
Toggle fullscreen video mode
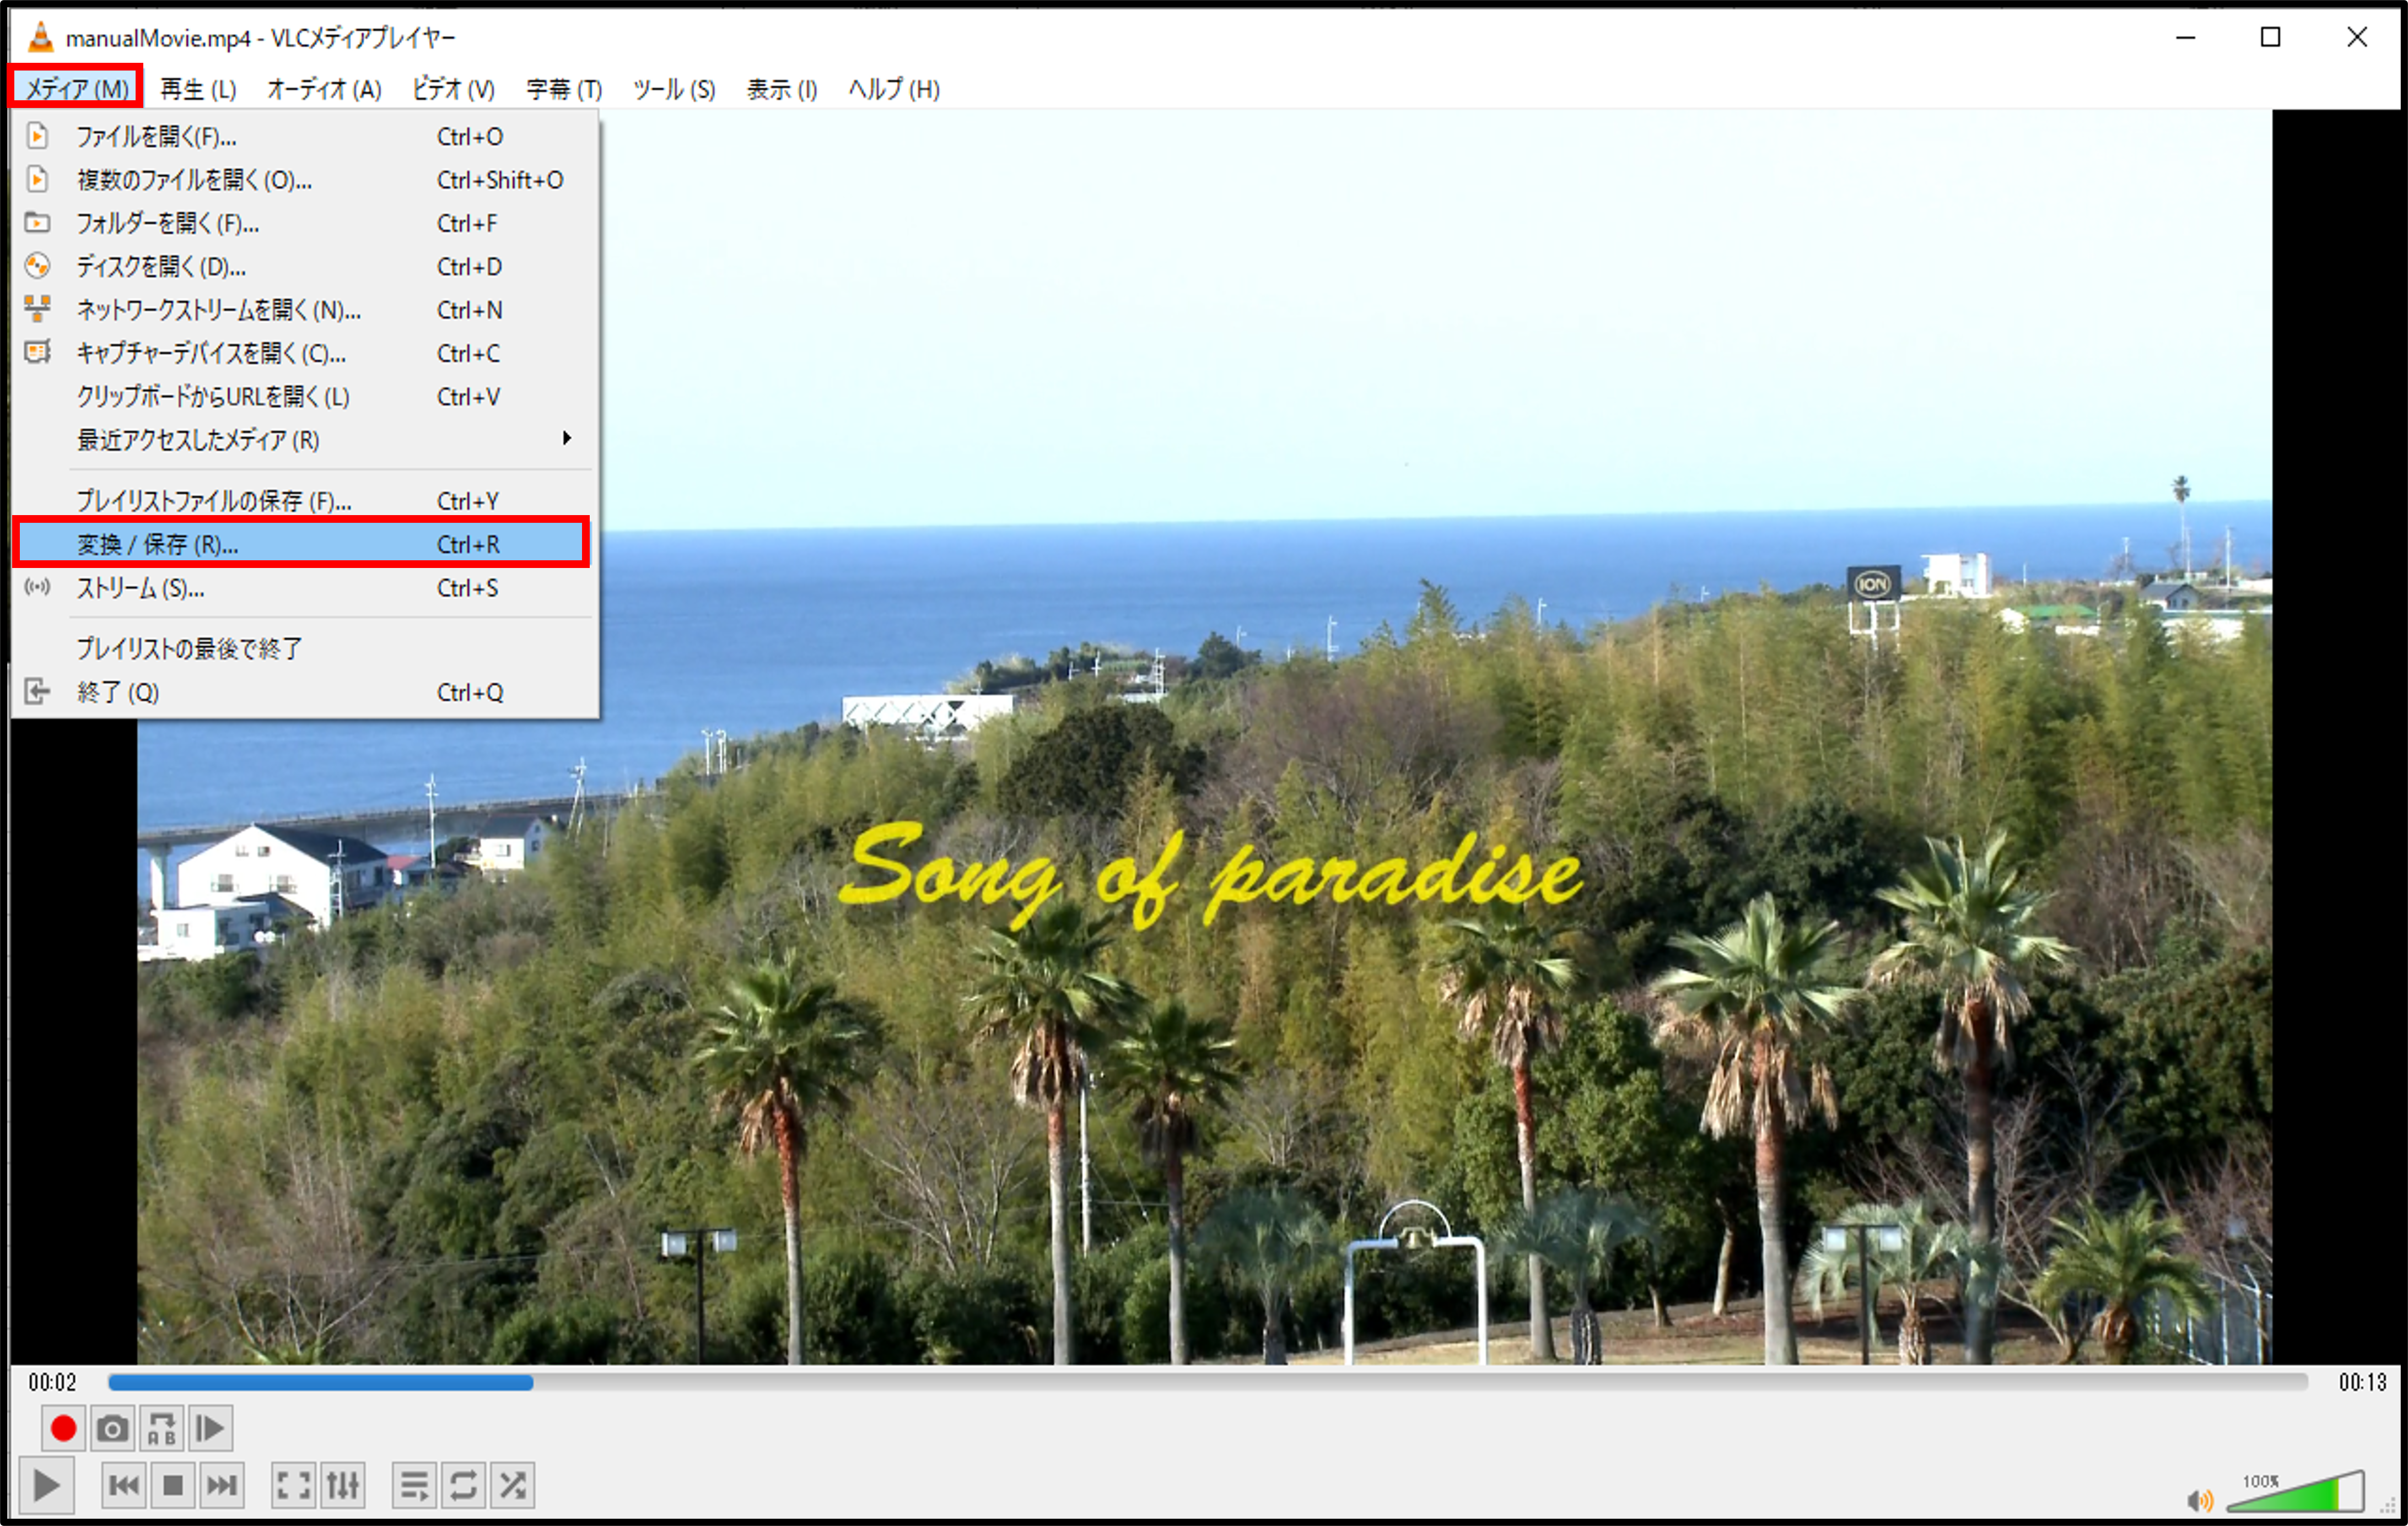(x=293, y=1486)
